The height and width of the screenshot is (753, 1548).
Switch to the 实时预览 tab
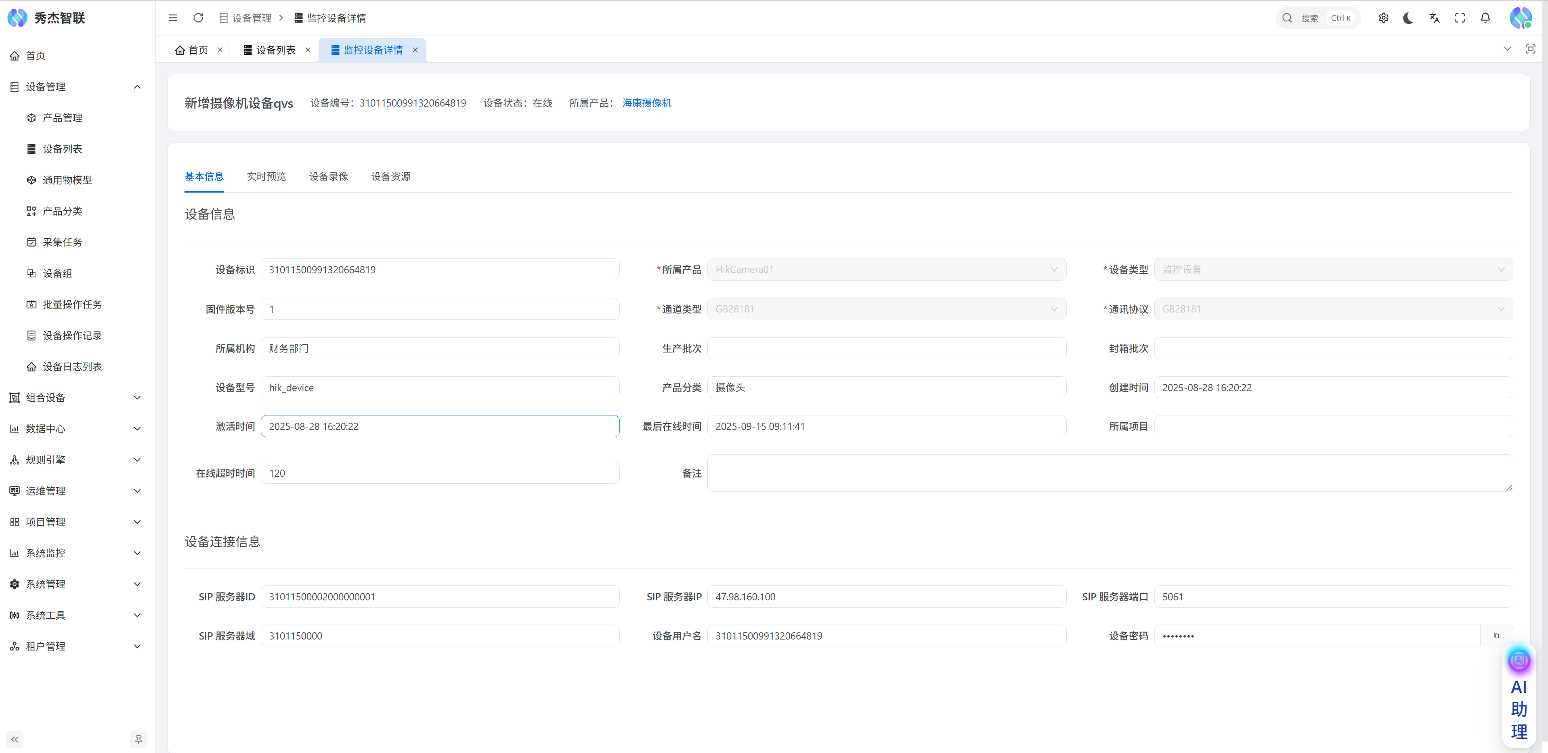coord(266,176)
